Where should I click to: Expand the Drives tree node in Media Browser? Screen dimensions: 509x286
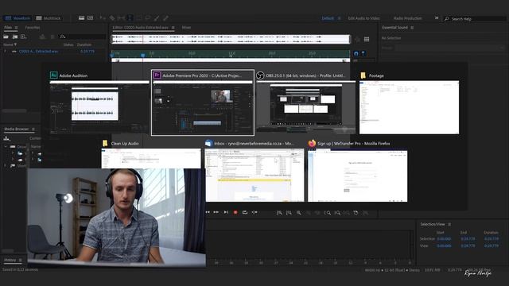tap(6, 146)
